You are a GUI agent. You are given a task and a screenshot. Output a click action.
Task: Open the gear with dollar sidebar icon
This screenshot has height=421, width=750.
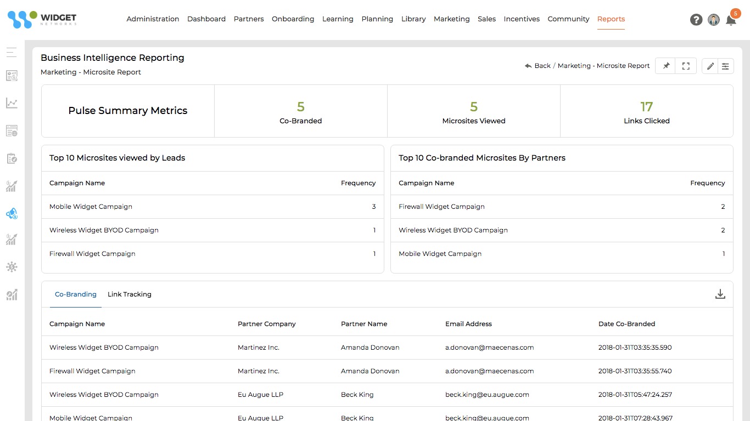[x=12, y=267]
